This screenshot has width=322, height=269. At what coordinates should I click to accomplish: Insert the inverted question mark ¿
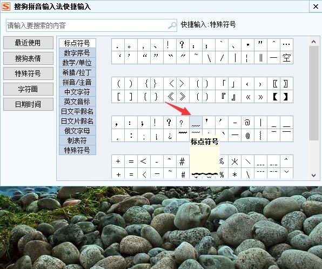pos(170,136)
